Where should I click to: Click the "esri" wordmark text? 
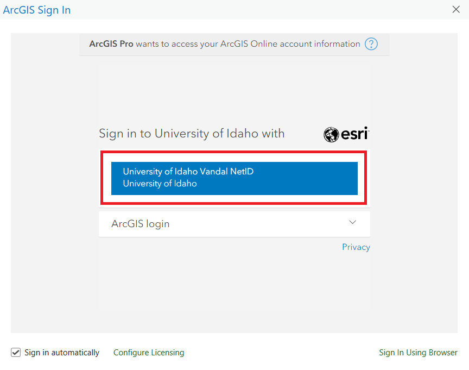[354, 134]
